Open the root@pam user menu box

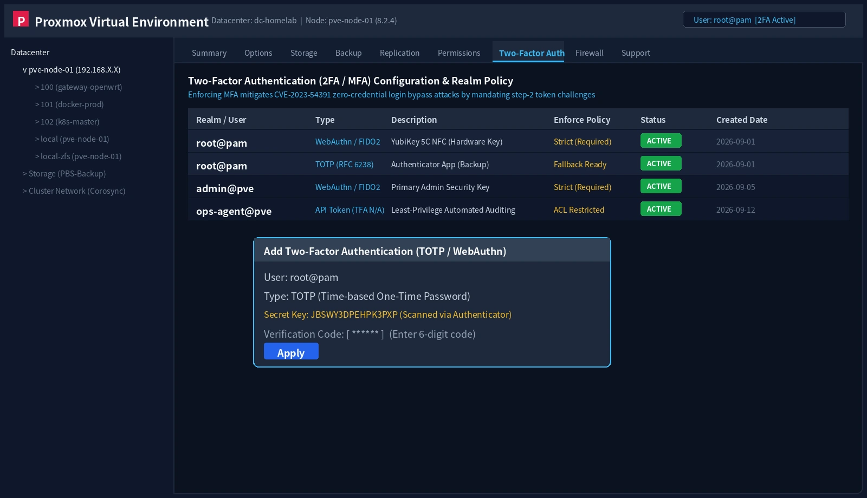tap(764, 19)
